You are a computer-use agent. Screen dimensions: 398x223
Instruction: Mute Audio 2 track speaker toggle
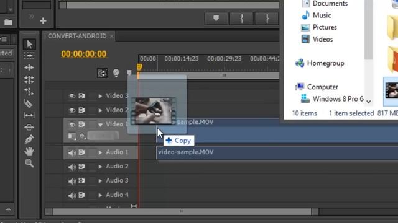[x=72, y=167]
